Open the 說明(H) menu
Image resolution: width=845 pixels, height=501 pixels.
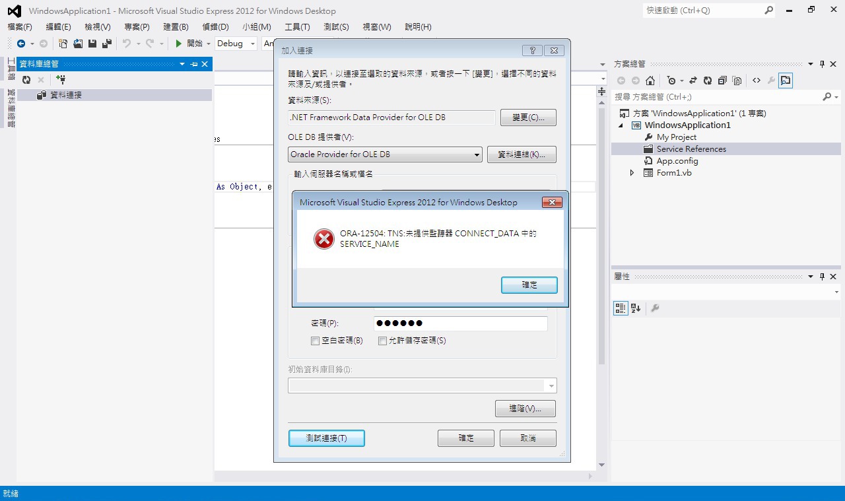(x=418, y=27)
